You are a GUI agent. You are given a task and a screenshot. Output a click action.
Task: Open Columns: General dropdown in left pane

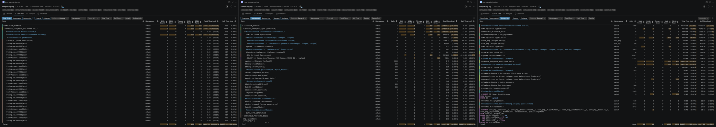click(x=60, y=18)
